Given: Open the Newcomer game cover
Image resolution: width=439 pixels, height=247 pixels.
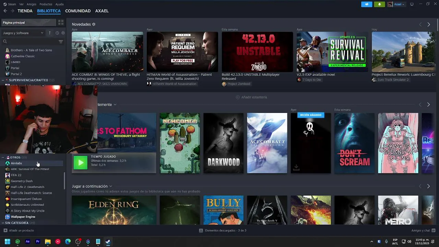Looking at the screenshot, I should coord(180,143).
